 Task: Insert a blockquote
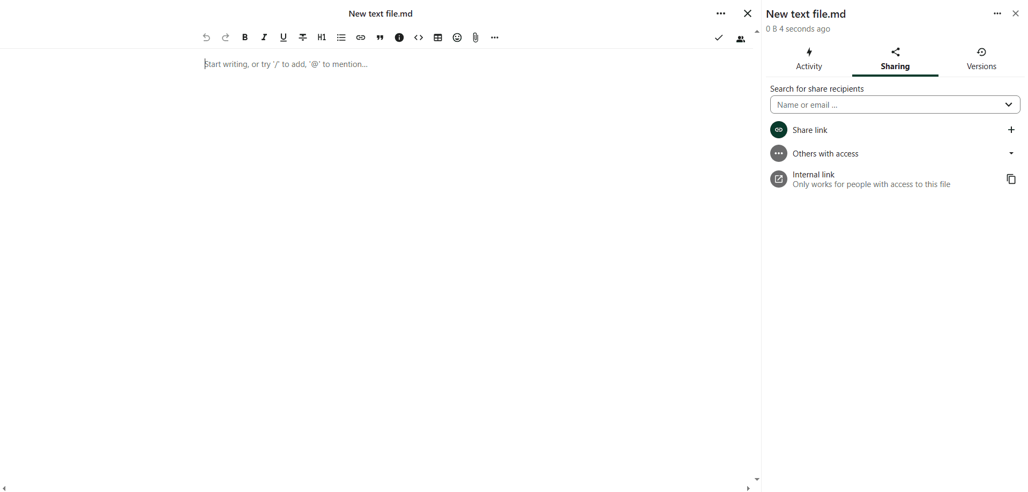click(x=380, y=38)
